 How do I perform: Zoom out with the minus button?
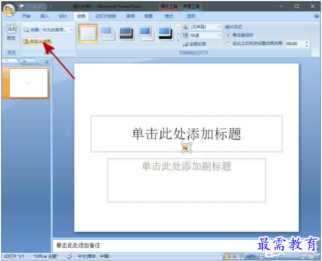261,256
